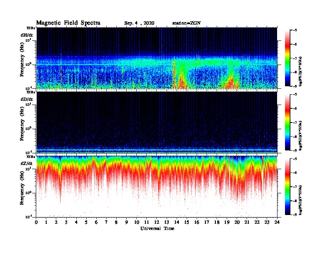The width and height of the screenshot is (330, 255).
Task: Click the hour '13' tick label
Action: pyautogui.click(x=167, y=222)
